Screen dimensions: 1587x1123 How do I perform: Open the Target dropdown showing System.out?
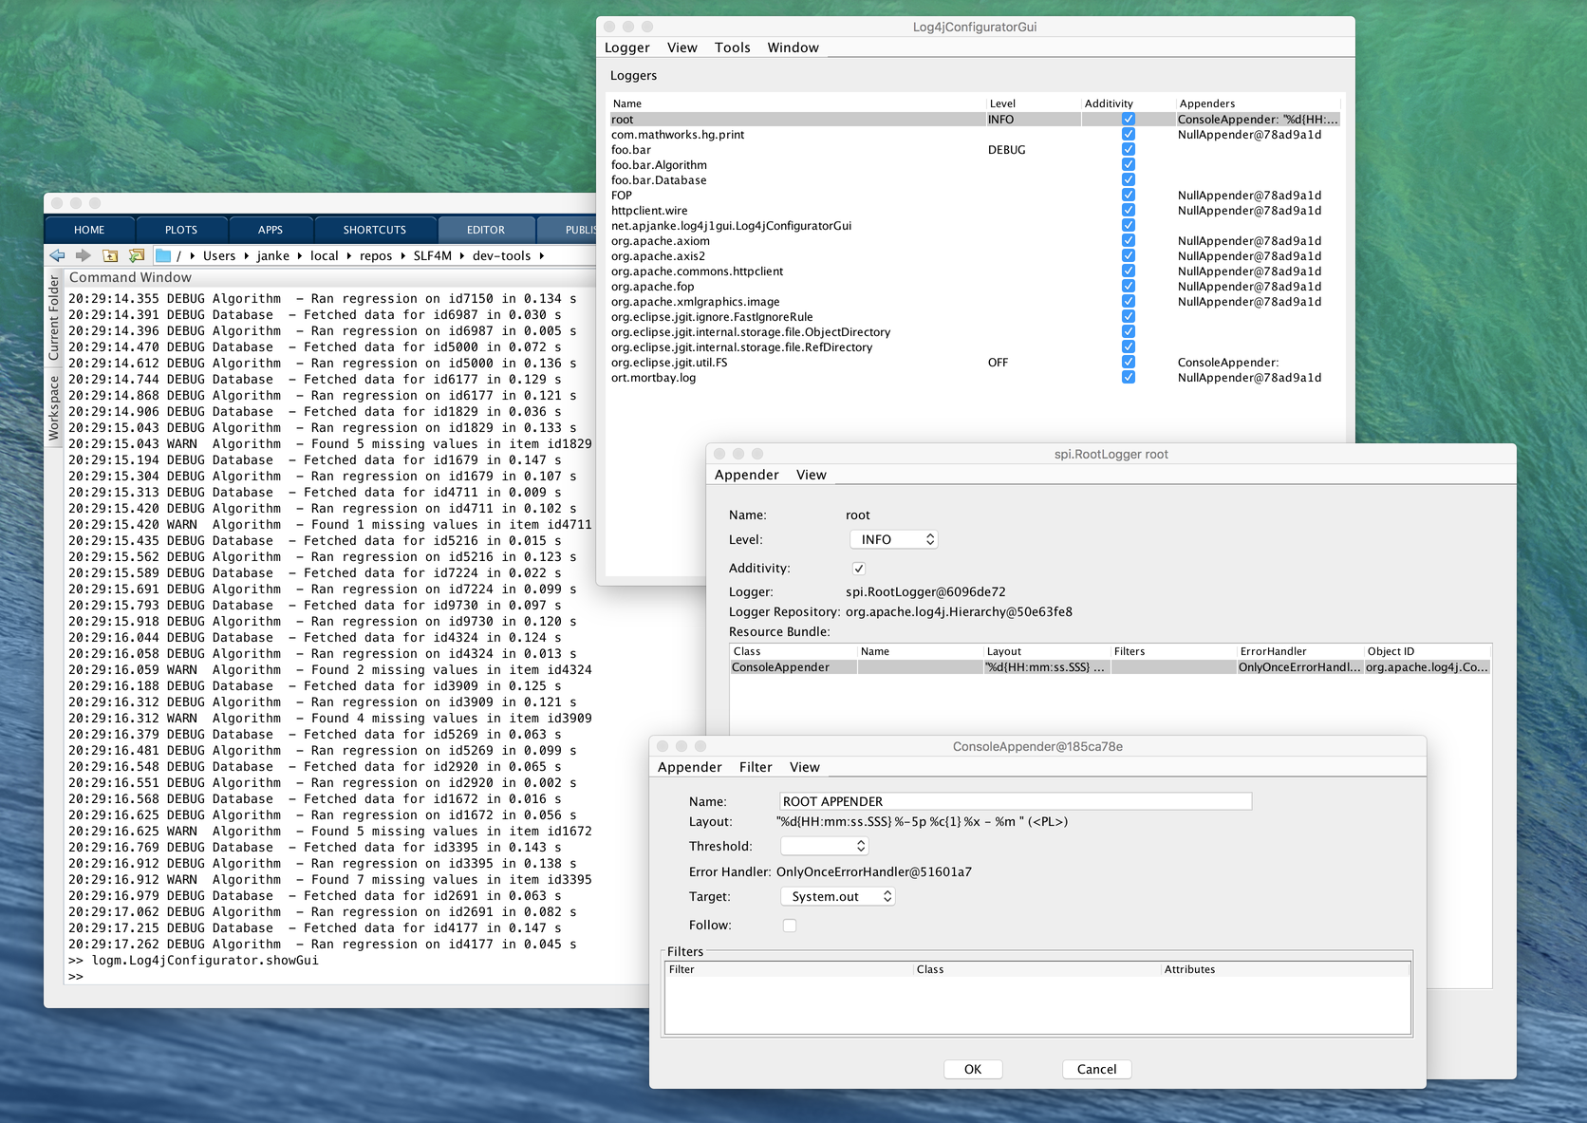(x=838, y=896)
